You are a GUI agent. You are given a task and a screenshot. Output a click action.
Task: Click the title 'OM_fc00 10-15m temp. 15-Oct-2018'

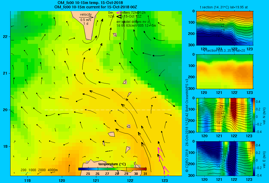click(90, 3)
